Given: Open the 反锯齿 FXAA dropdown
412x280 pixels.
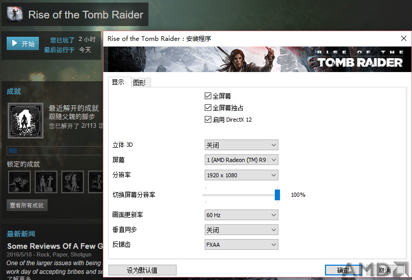Looking at the screenshot, I should click(x=241, y=245).
